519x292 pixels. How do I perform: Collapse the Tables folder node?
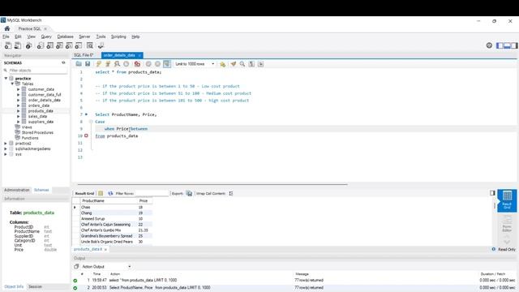pos(12,84)
